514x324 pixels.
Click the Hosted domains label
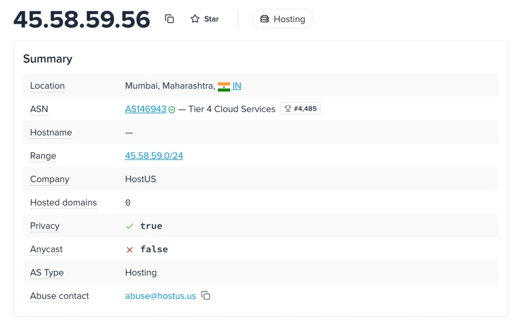click(x=64, y=203)
